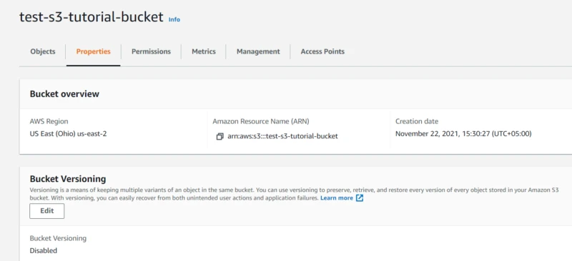The width and height of the screenshot is (572, 261).
Task: Copy the bucket ARN with the copy icon
Action: pos(220,137)
